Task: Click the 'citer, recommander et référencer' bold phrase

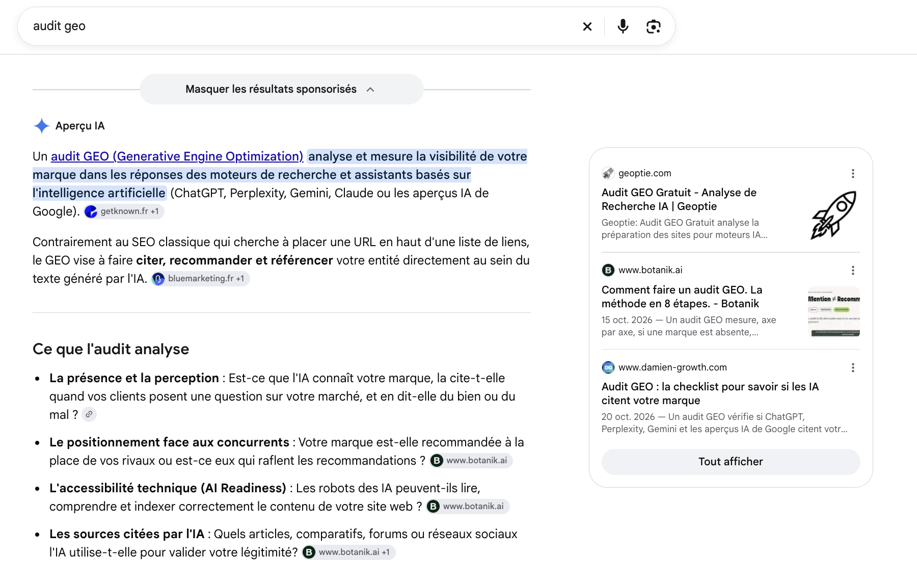Action: 234,260
